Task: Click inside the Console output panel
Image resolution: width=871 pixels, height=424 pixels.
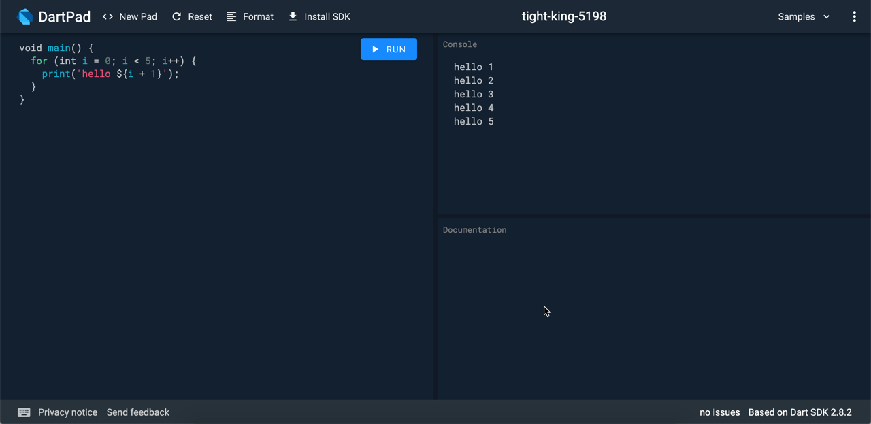Action: coord(653,163)
